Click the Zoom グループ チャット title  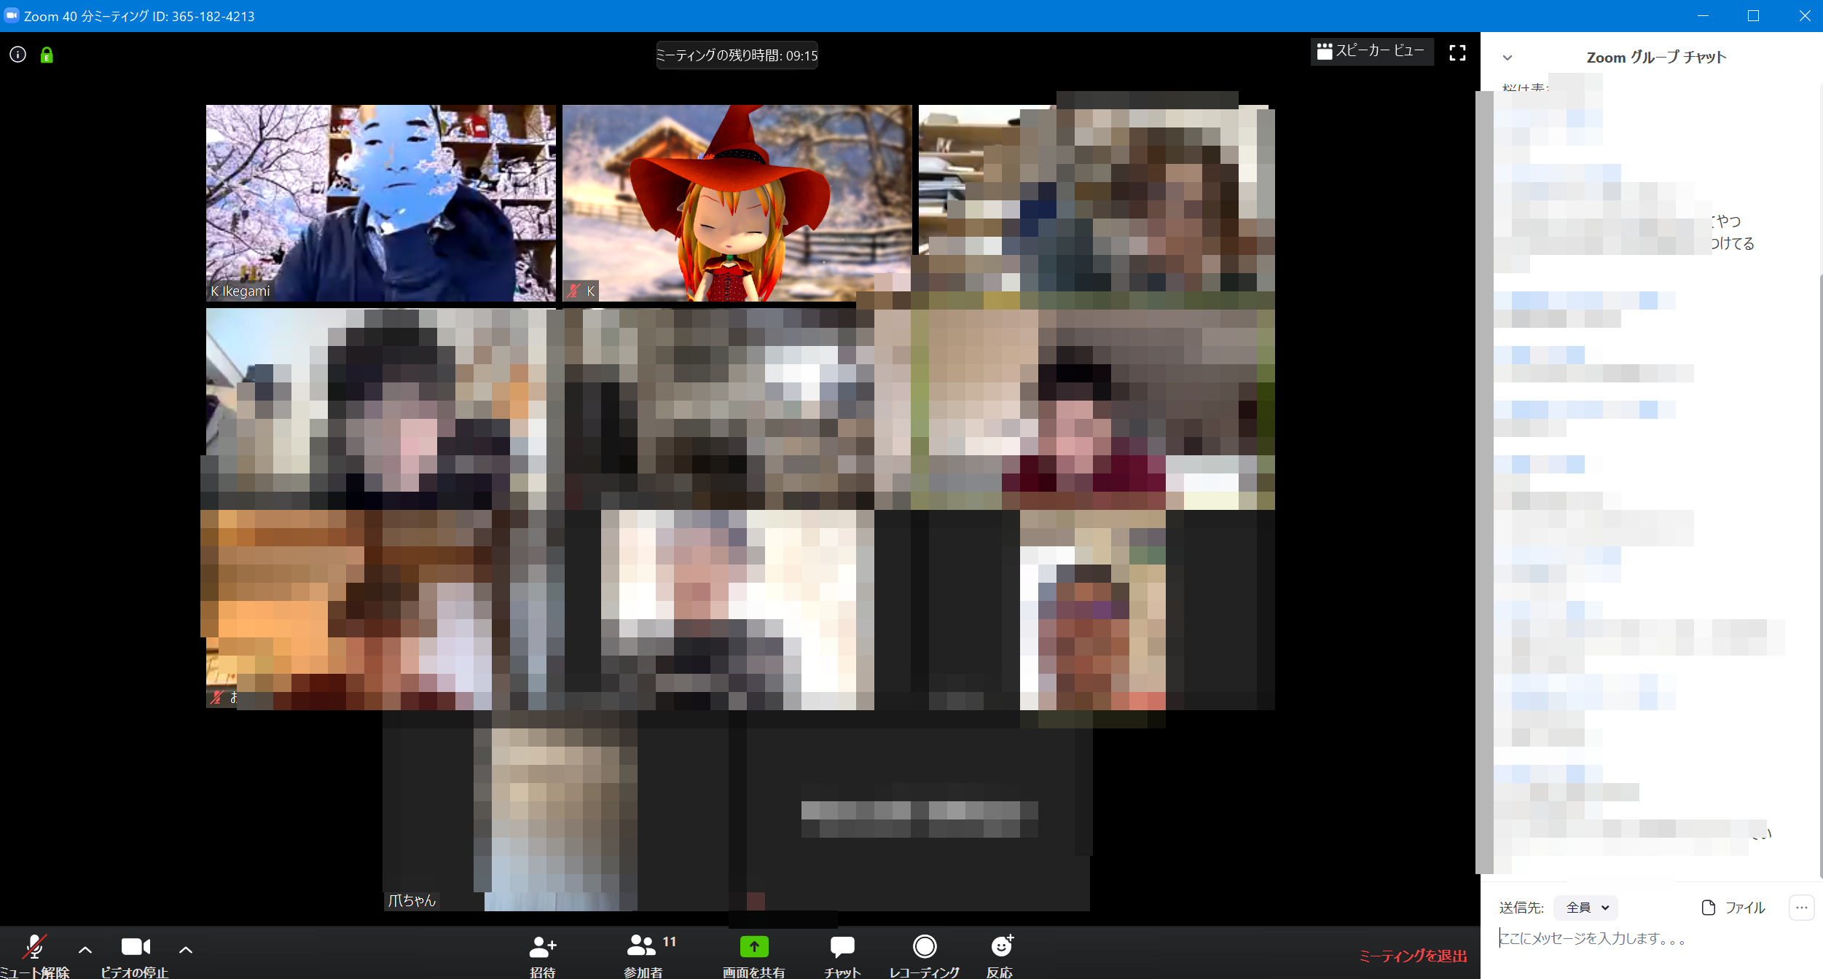click(x=1656, y=58)
